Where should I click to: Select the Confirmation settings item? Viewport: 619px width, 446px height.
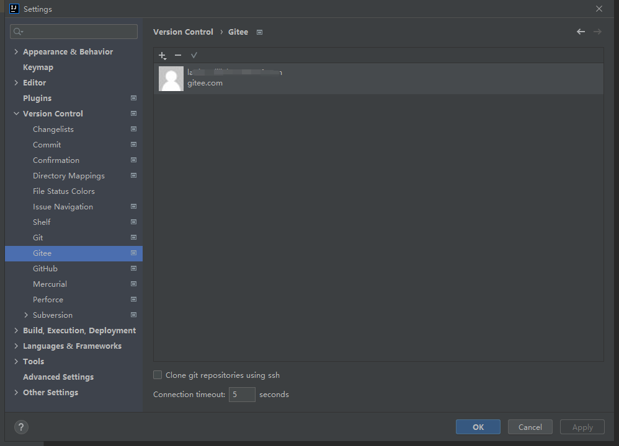click(x=56, y=160)
